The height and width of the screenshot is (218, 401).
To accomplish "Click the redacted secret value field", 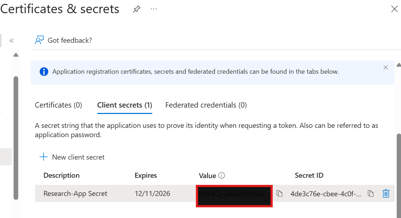I will click(234, 196).
